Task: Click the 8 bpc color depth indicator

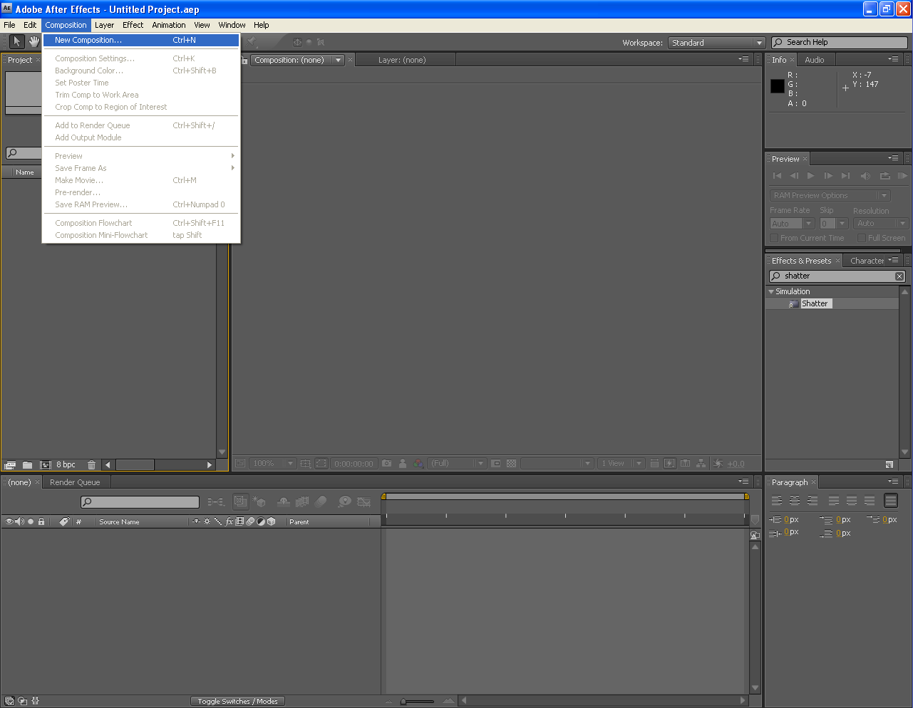Action: (65, 464)
